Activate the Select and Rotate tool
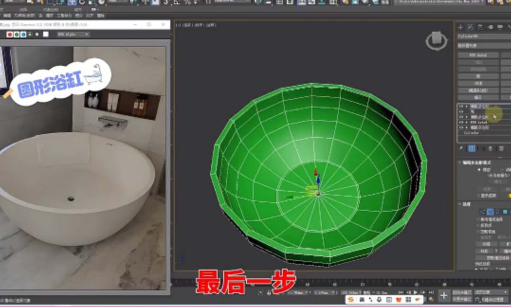 coord(82,2)
